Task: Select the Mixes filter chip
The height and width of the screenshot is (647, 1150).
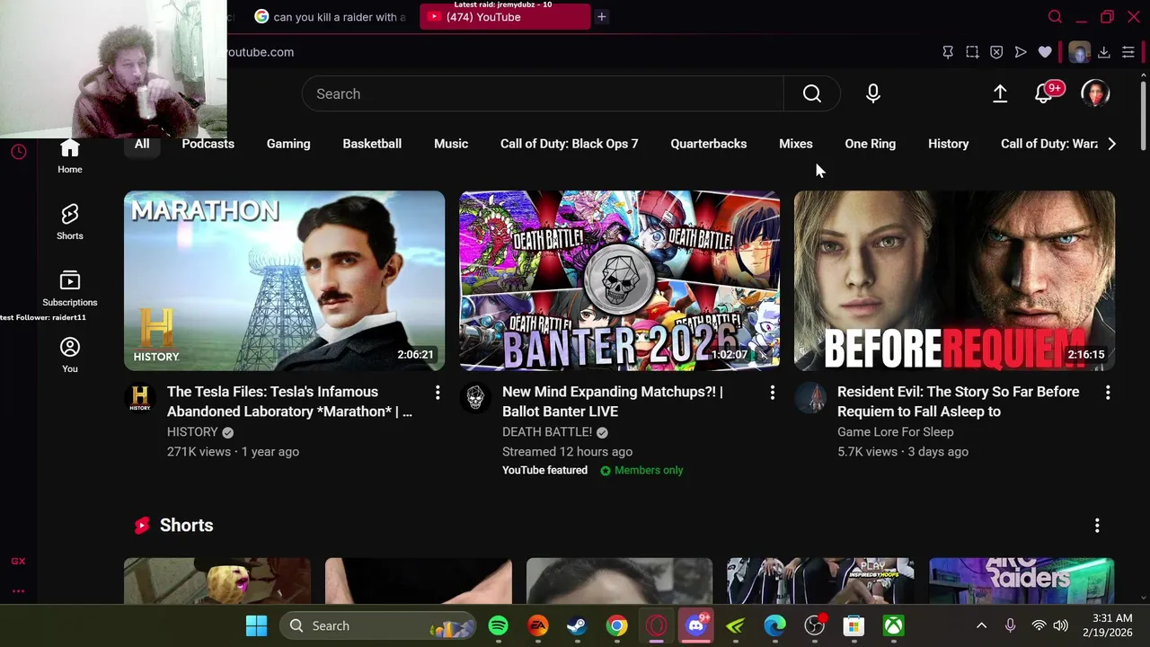Action: coord(795,144)
